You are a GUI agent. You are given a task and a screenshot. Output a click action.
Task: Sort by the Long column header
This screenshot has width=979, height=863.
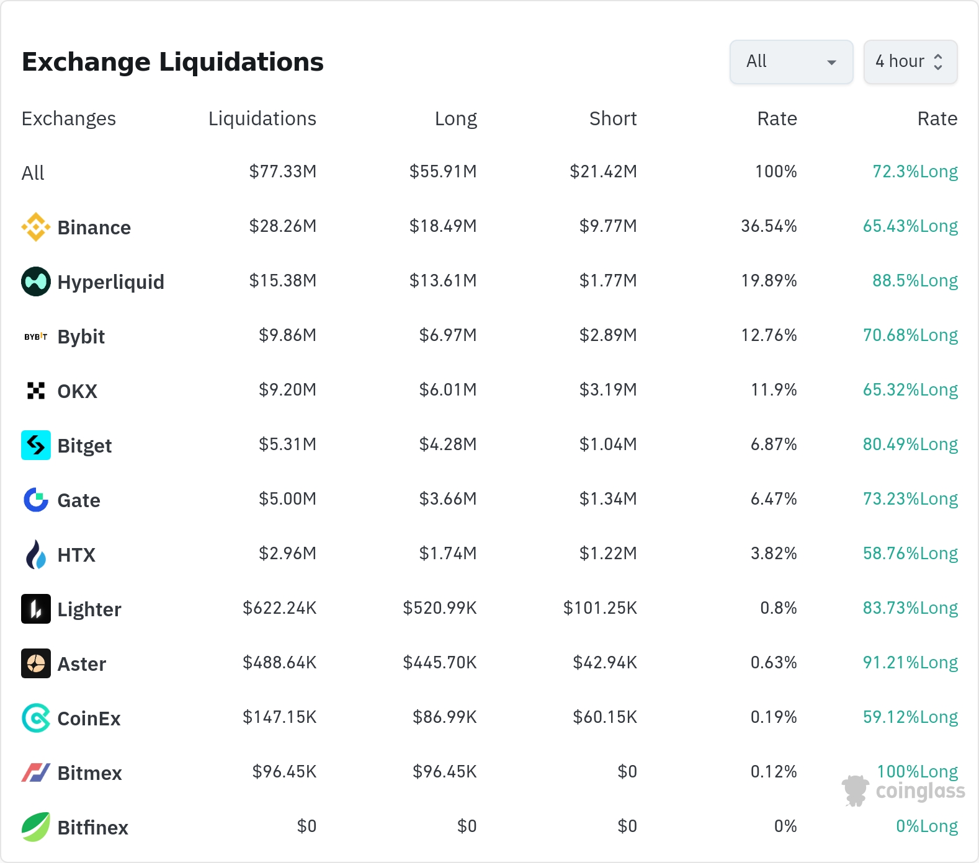pos(455,118)
